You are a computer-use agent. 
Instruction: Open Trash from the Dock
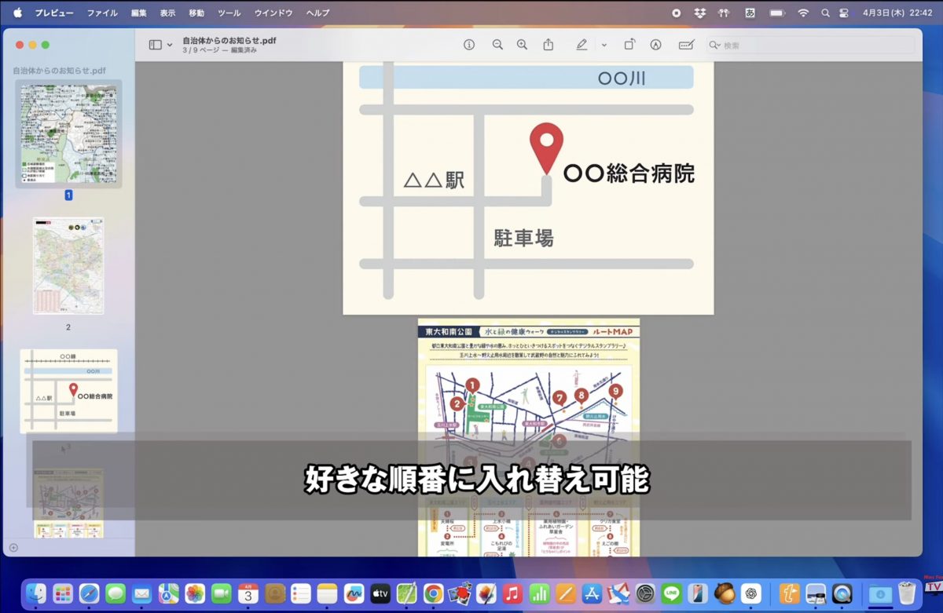click(907, 593)
